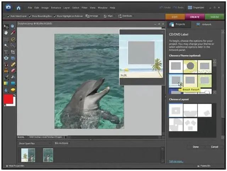Click the Done button

195,147
